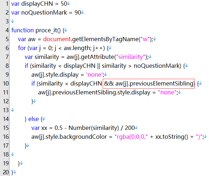Click aw[j].style.display on line 9
Viewport: 209px width, 176px height.
click(55, 75)
